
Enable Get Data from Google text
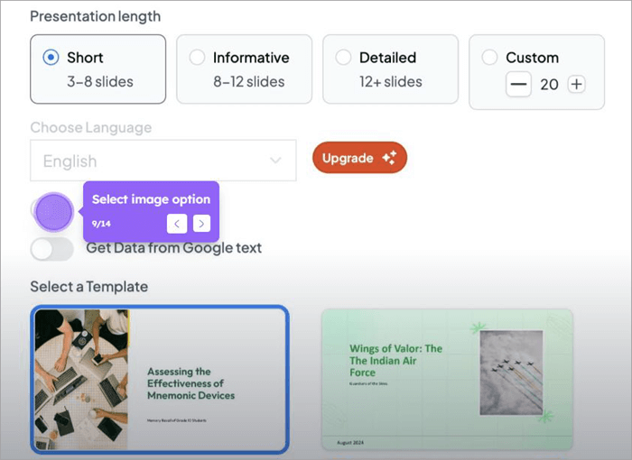[51, 248]
